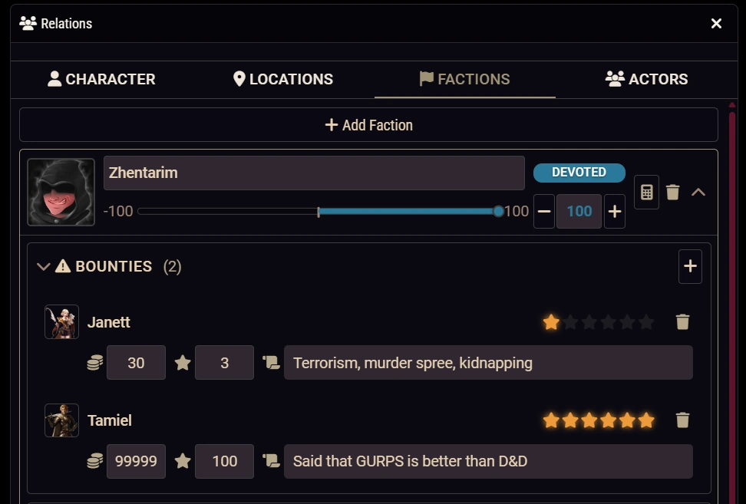Give Tamiel a one-star rating
This screenshot has width=746, height=504.
pyautogui.click(x=551, y=420)
